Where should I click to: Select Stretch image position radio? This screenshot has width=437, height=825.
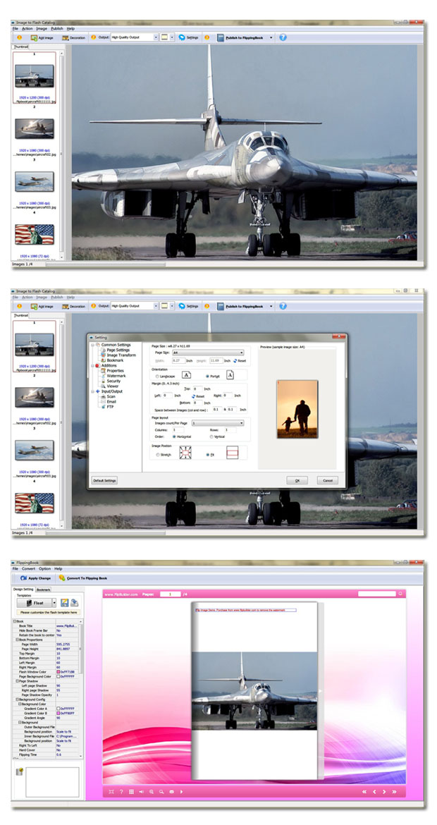(158, 455)
